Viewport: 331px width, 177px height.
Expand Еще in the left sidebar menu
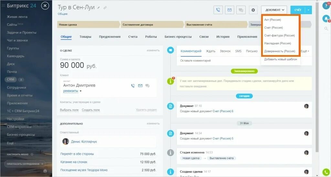tap(11, 143)
